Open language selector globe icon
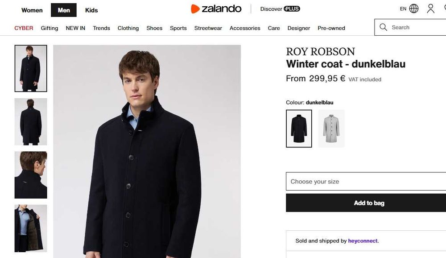 tap(414, 8)
